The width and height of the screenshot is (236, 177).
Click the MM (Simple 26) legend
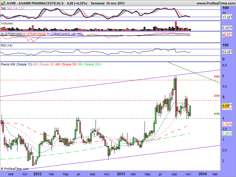(44, 64)
